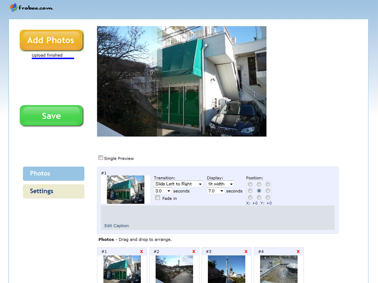Select photo #2 thumbnail in Photos strip
Screen dimensions: 378x283
[174, 269]
